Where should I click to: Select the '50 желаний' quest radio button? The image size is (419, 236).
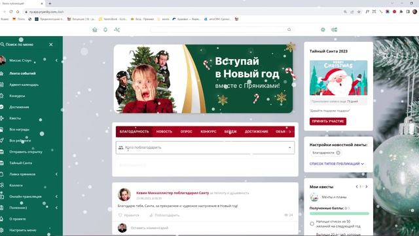point(312,224)
